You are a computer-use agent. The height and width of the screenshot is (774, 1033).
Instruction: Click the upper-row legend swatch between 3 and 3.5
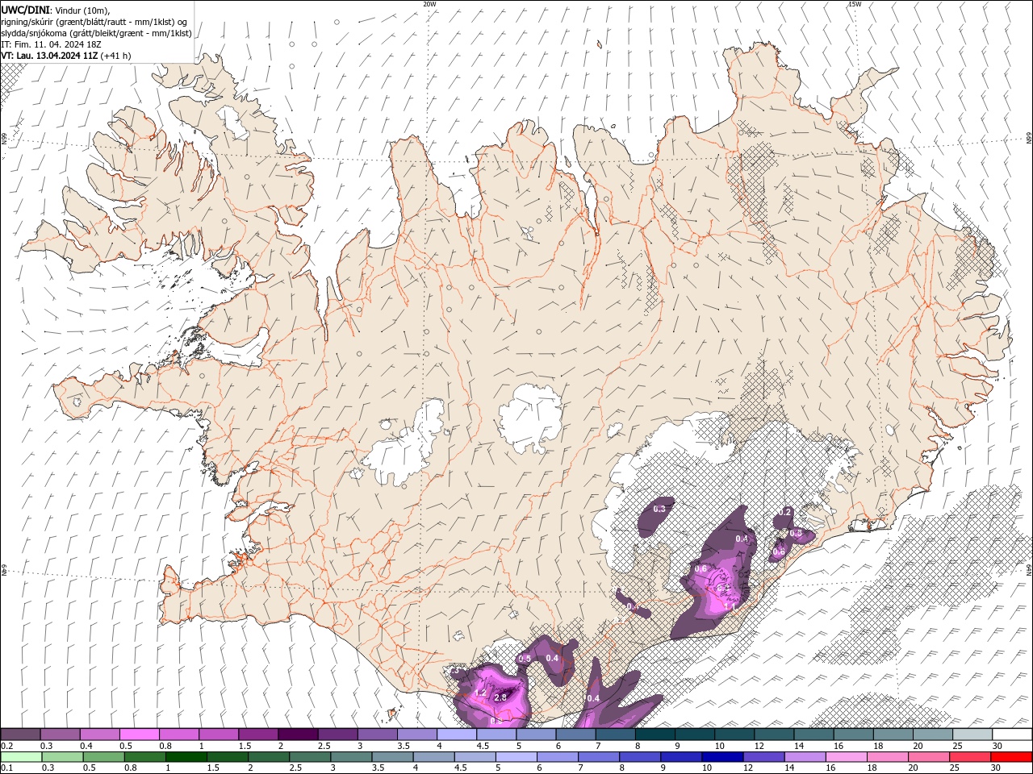click(x=378, y=734)
